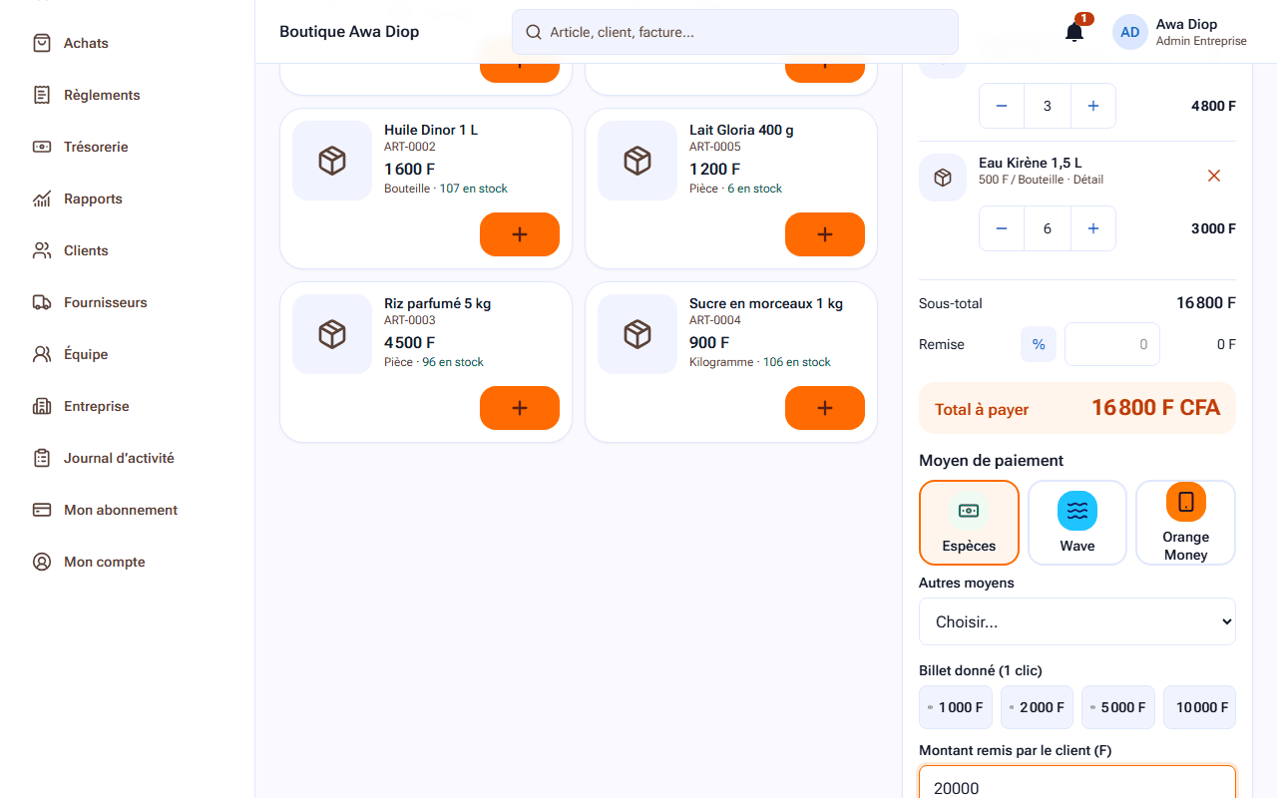The image size is (1277, 798).
Task: Open Journal d'activité
Action: pyautogui.click(x=128, y=458)
